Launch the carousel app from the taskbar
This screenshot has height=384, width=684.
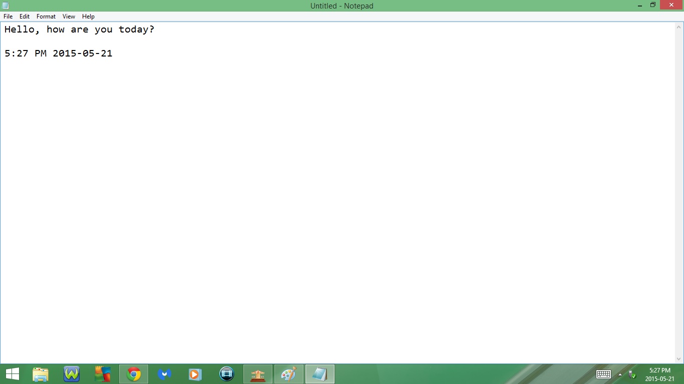[257, 373]
